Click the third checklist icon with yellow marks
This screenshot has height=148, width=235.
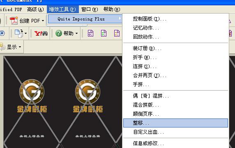click(117, 33)
